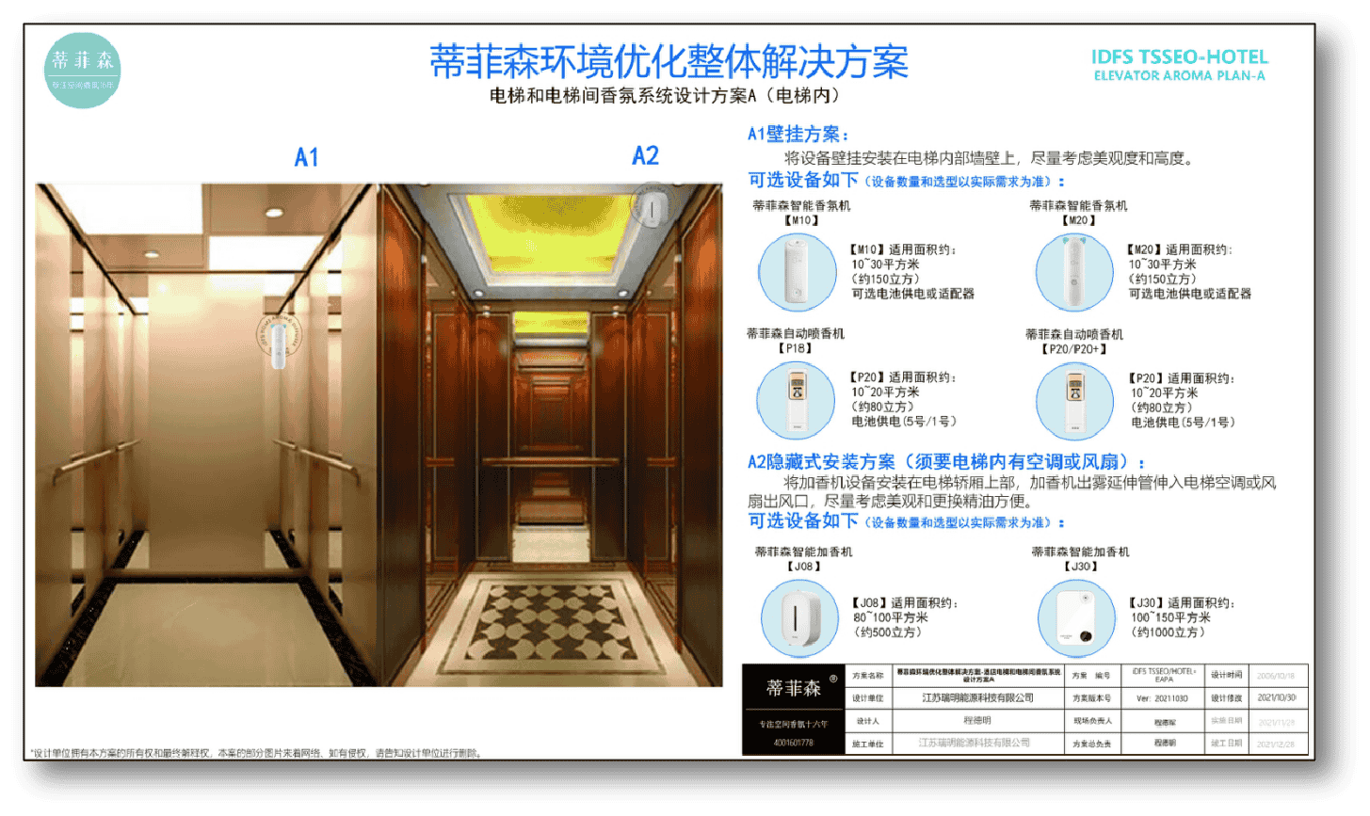Click the copyright disclaimer footnote at bottom
The width and height of the screenshot is (1370, 816).
(x=255, y=753)
